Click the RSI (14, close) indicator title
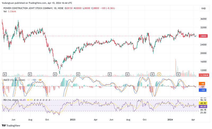The height and width of the screenshot is (129, 212). 11,100
